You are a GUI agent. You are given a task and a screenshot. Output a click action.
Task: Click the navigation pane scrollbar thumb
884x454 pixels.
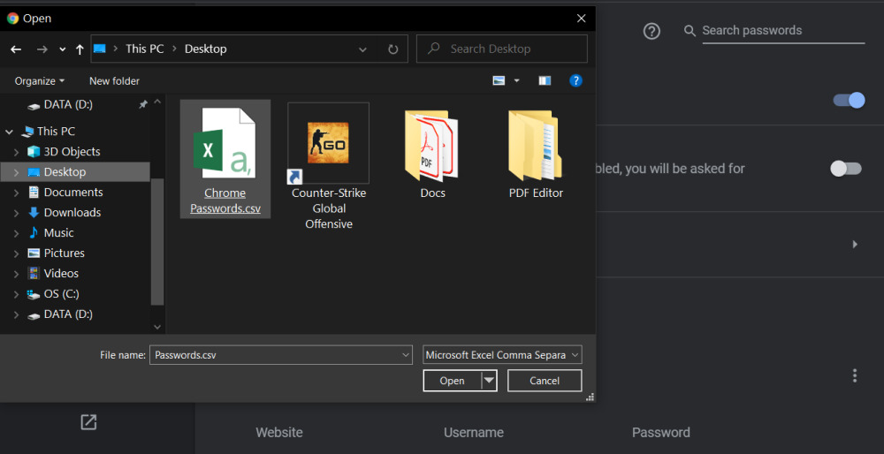pyautogui.click(x=157, y=241)
